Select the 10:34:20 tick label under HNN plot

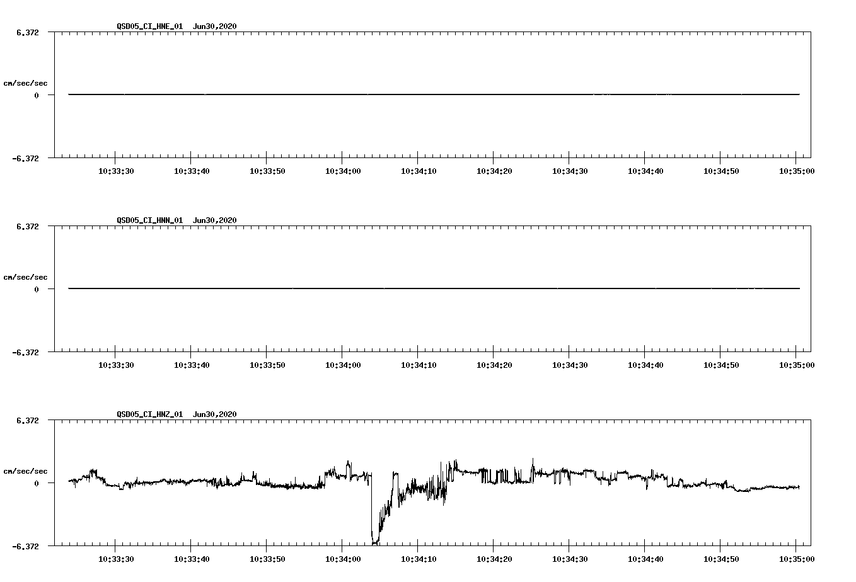point(494,365)
